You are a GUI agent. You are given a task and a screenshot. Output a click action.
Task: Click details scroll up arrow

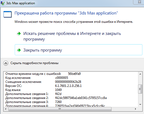pyautogui.click(x=140, y=74)
